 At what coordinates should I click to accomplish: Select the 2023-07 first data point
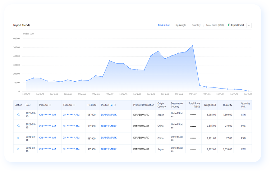26,81
